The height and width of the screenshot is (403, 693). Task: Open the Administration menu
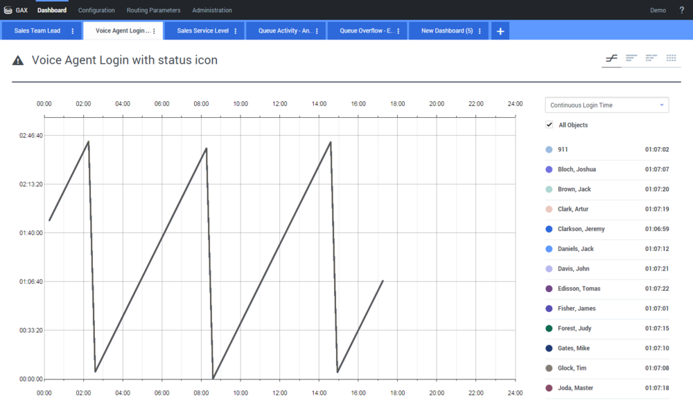[211, 10]
